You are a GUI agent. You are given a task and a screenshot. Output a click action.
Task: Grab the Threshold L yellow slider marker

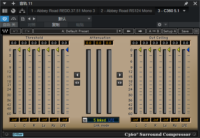19,50
